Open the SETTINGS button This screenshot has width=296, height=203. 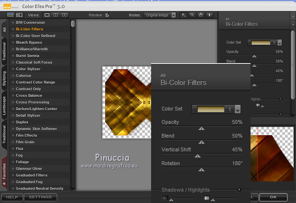point(40,197)
